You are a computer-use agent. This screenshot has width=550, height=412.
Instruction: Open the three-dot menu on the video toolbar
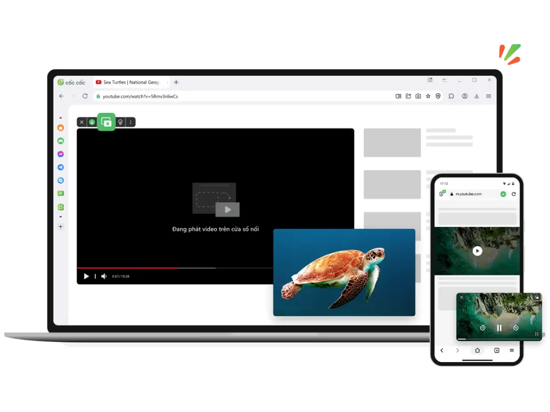coord(131,122)
